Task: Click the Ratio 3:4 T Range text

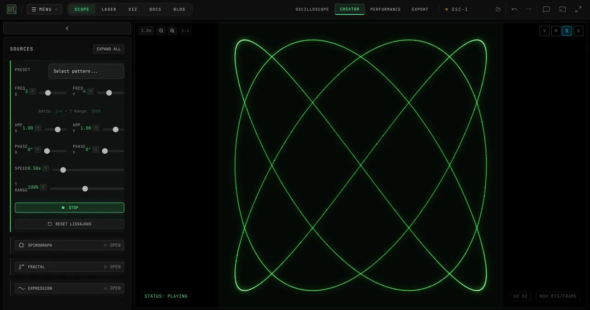Action: [x=70, y=111]
